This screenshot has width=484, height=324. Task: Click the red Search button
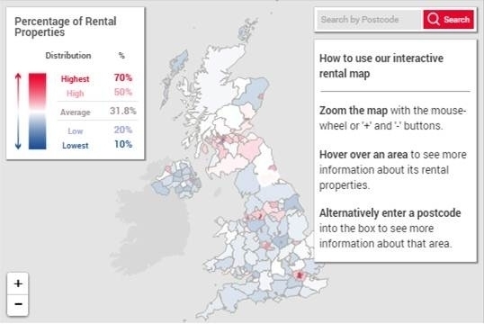[x=448, y=20]
